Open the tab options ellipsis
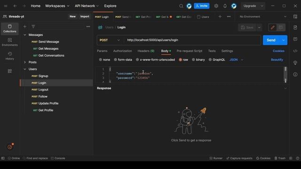Image resolution: width=301 pixels, height=169 pixels. (229, 17)
